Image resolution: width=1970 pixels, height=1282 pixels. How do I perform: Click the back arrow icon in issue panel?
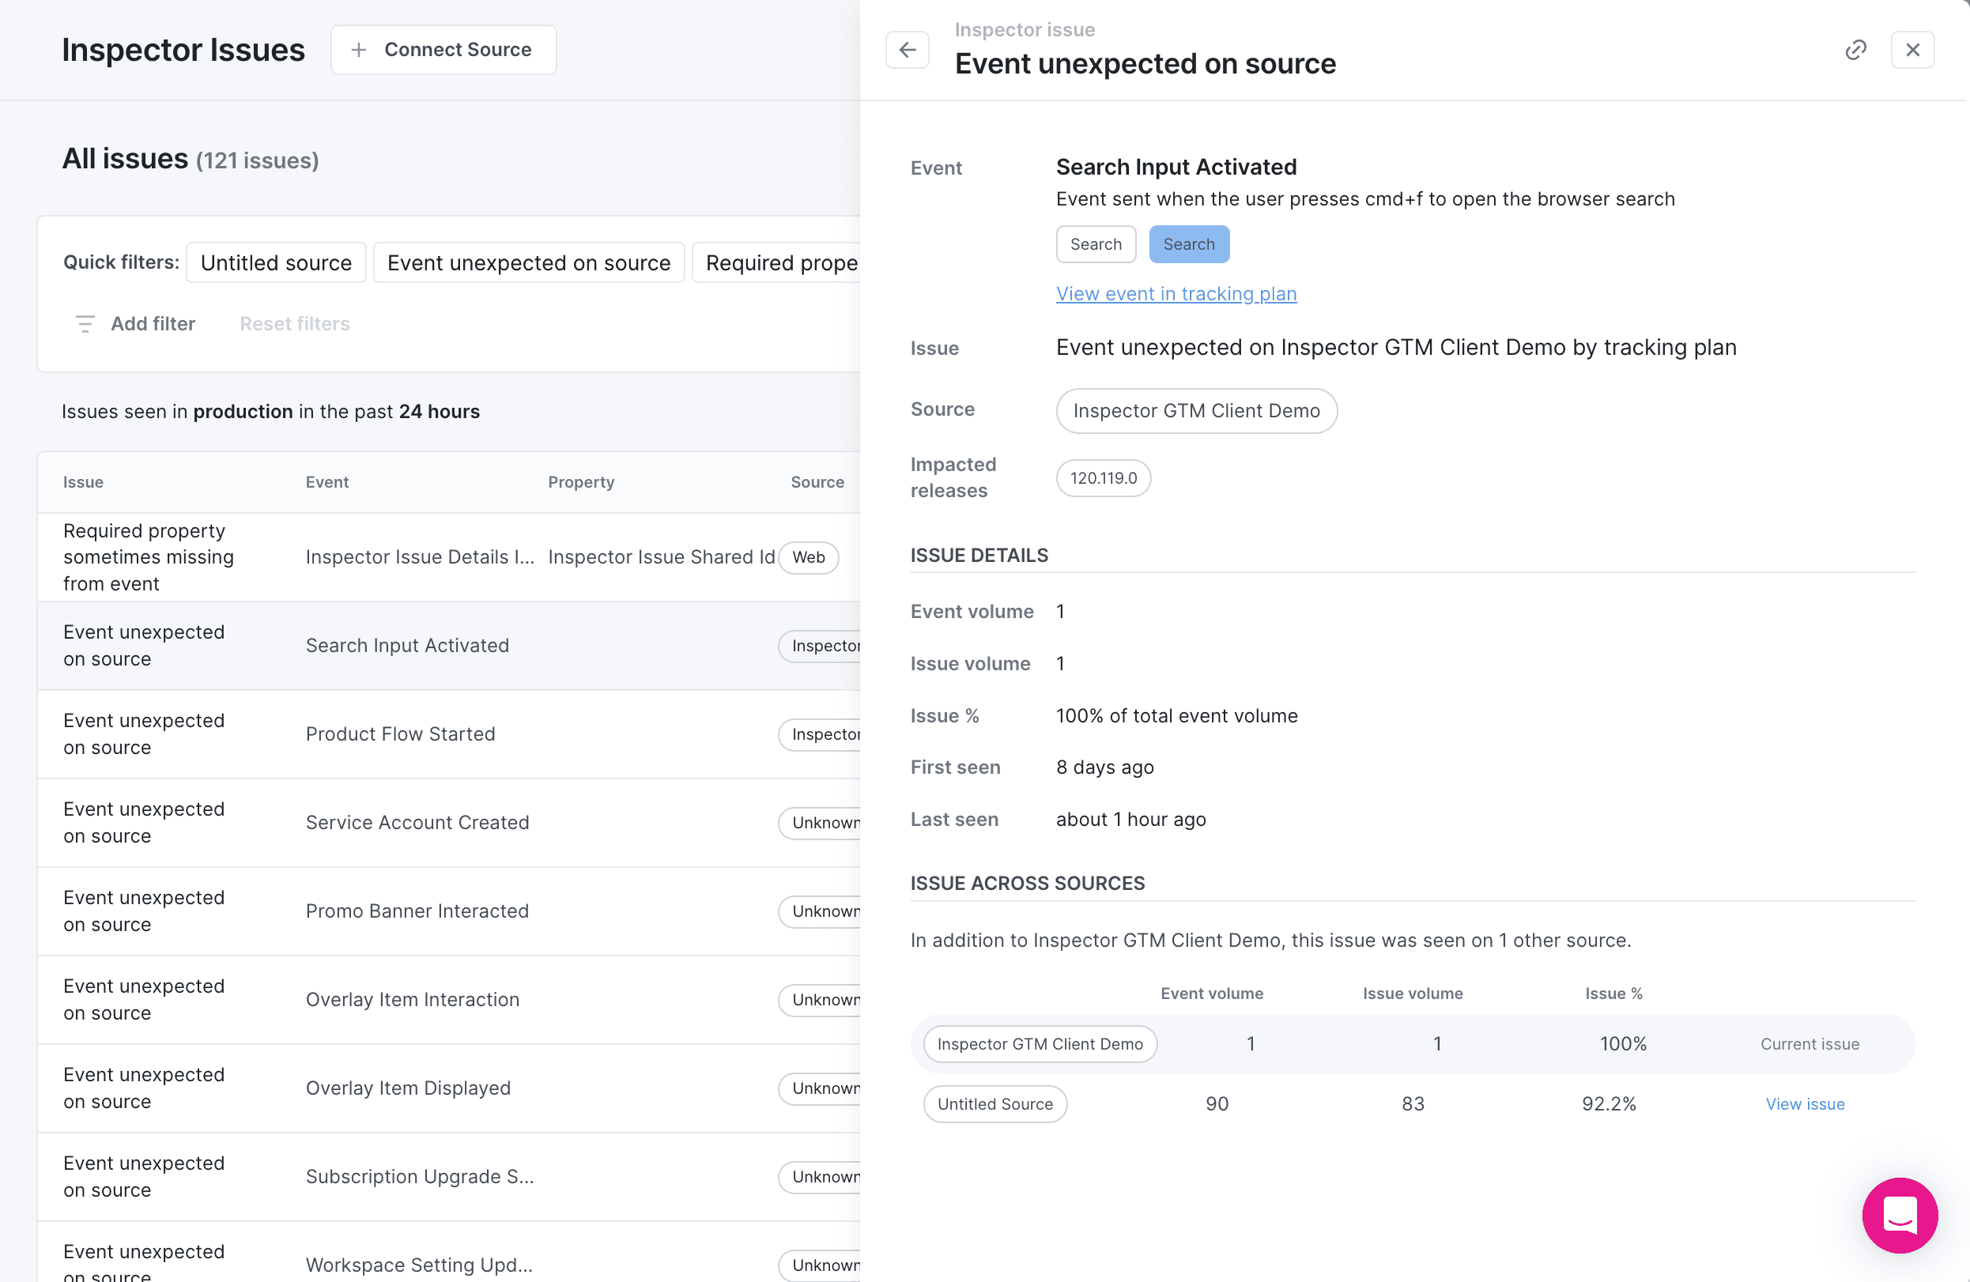coord(908,50)
